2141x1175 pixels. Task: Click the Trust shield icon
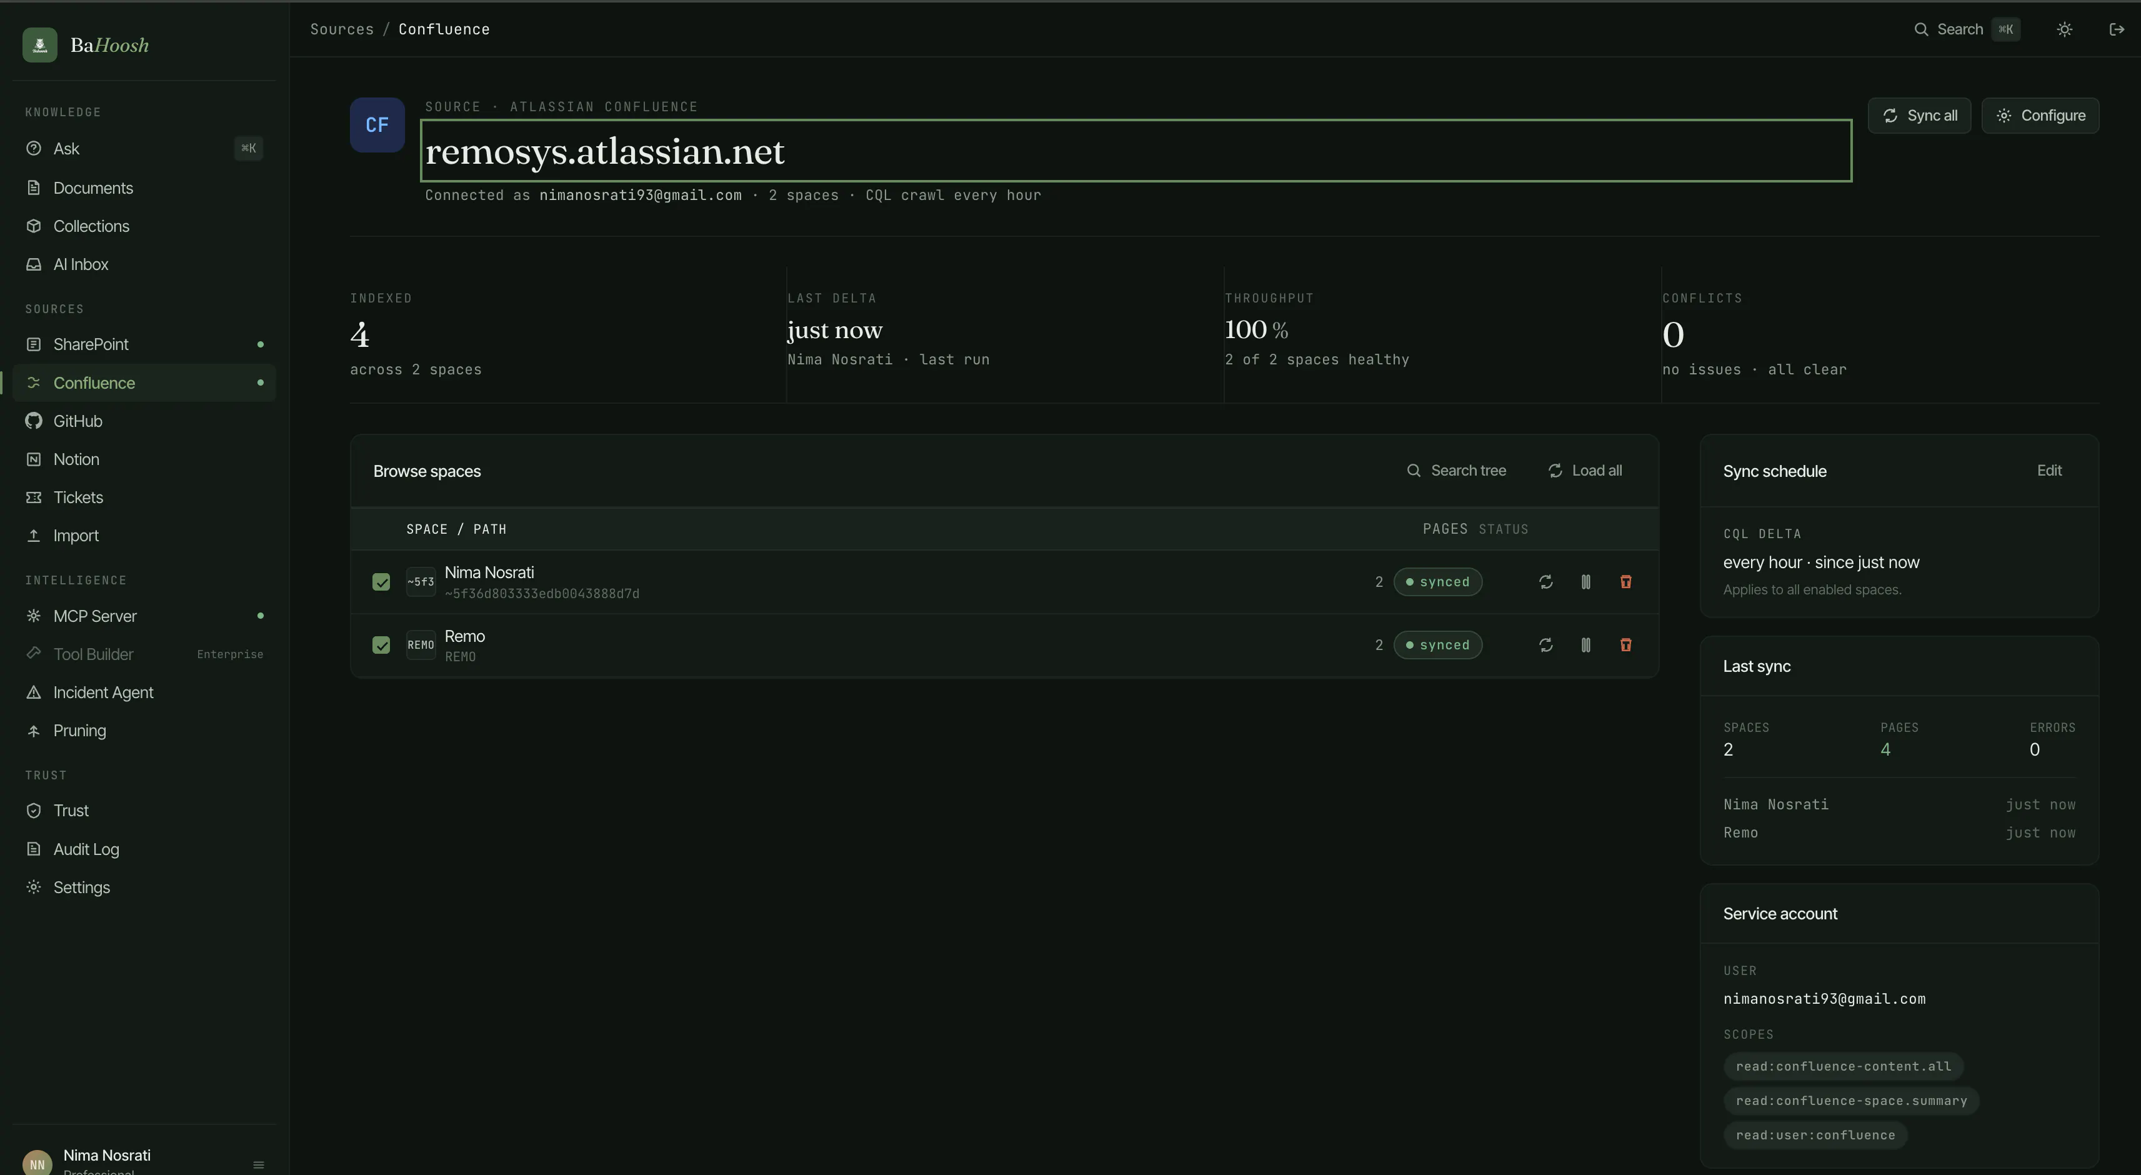click(x=33, y=811)
